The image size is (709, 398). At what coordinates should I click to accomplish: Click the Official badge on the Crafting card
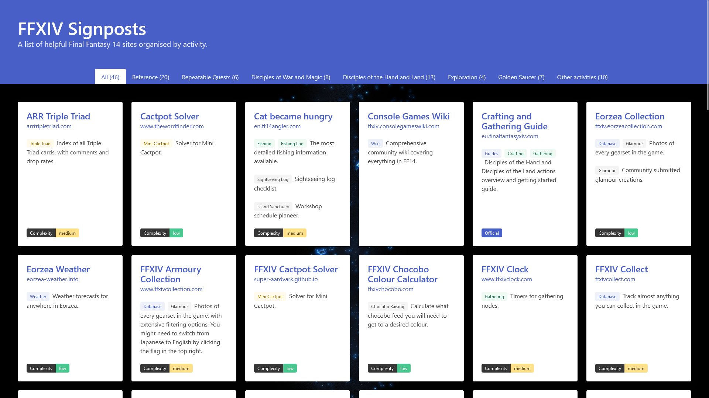(x=491, y=233)
